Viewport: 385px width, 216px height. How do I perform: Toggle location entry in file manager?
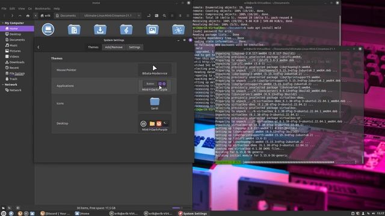pyautogui.click(x=149, y=16)
